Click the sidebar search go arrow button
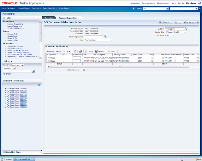 [33, 71]
